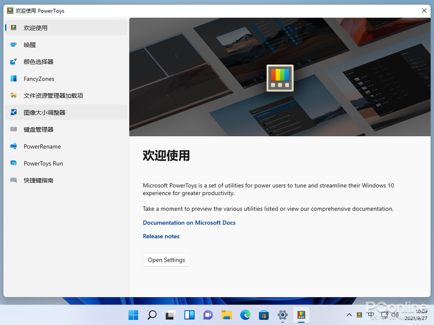Select PowerToys Run entry

pos(66,163)
